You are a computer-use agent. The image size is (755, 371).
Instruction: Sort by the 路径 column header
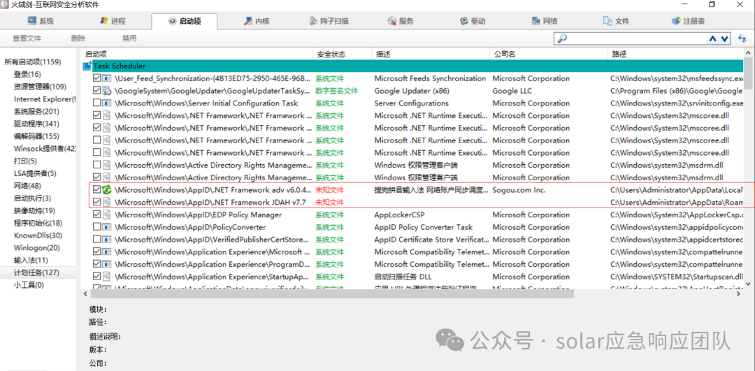point(675,54)
